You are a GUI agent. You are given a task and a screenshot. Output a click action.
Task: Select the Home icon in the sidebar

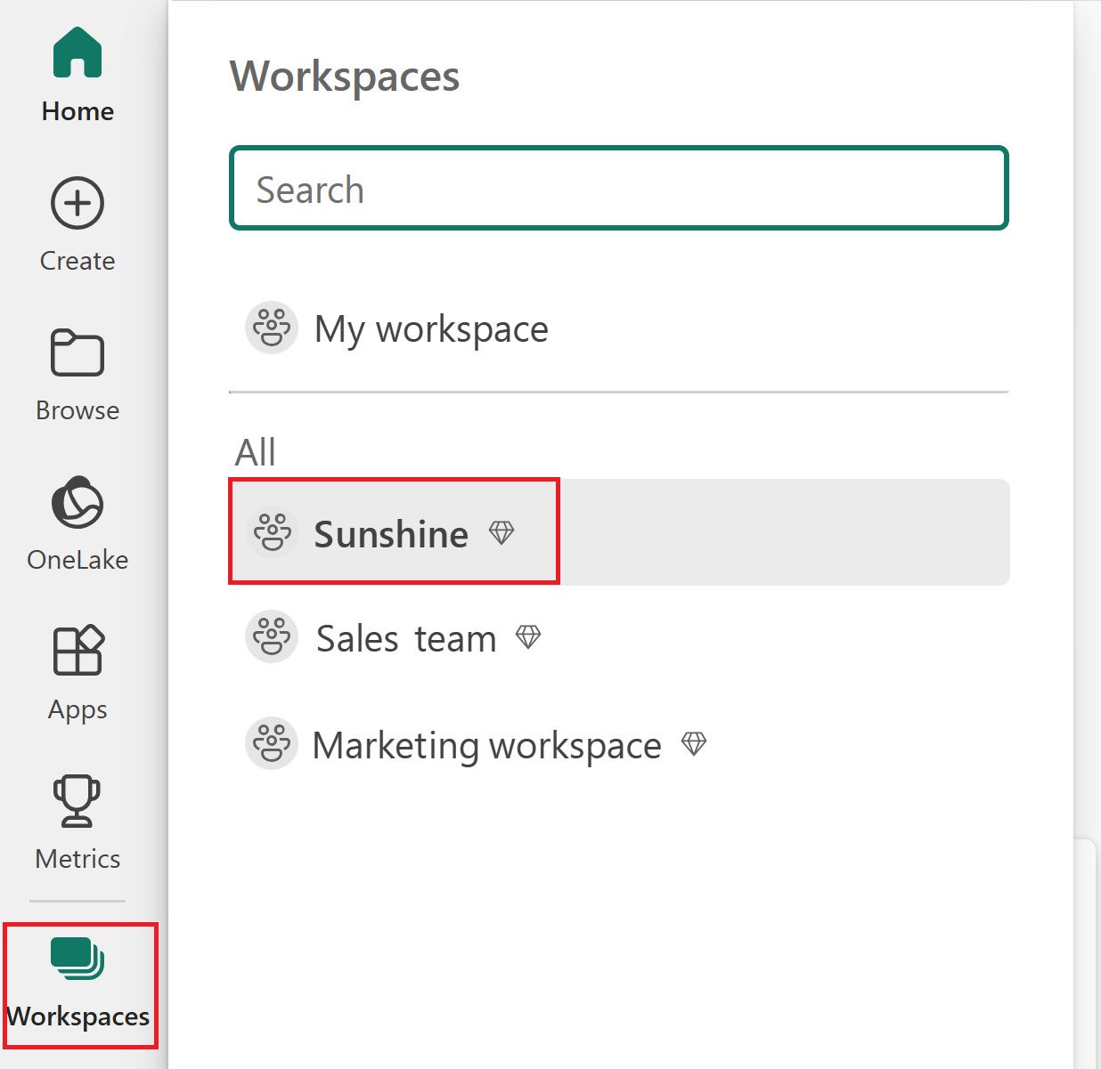point(77,53)
